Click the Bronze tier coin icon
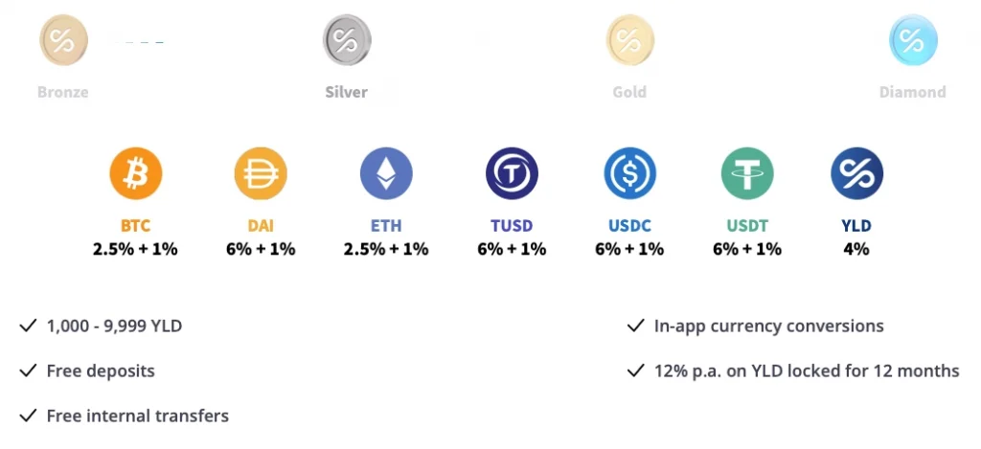The image size is (981, 449). (63, 40)
